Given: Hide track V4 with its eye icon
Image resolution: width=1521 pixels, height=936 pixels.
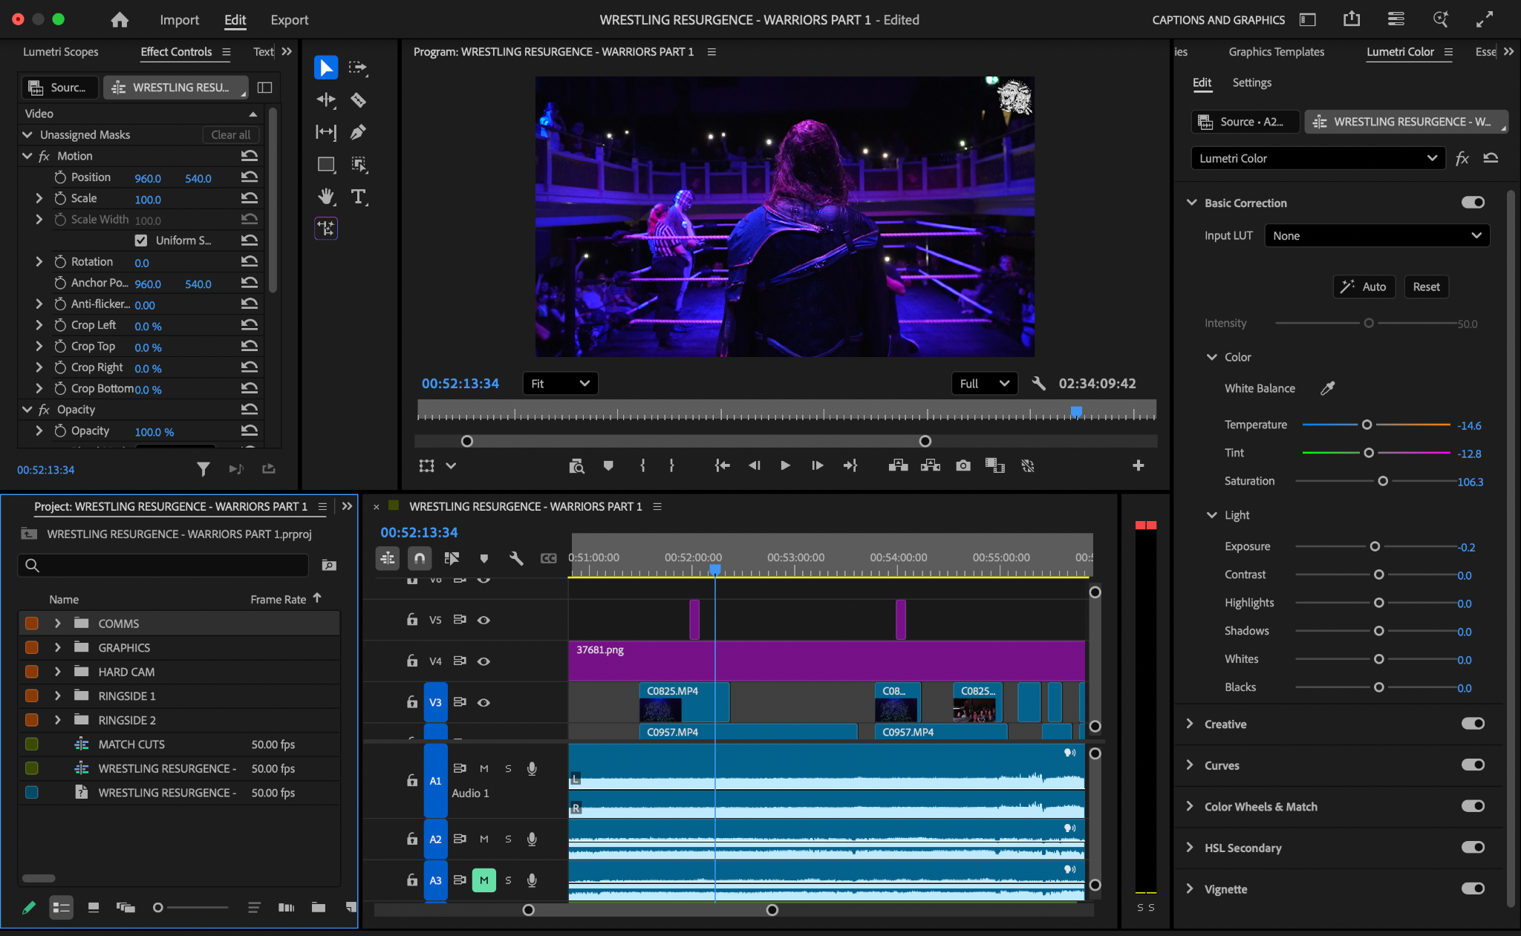Looking at the screenshot, I should [483, 661].
